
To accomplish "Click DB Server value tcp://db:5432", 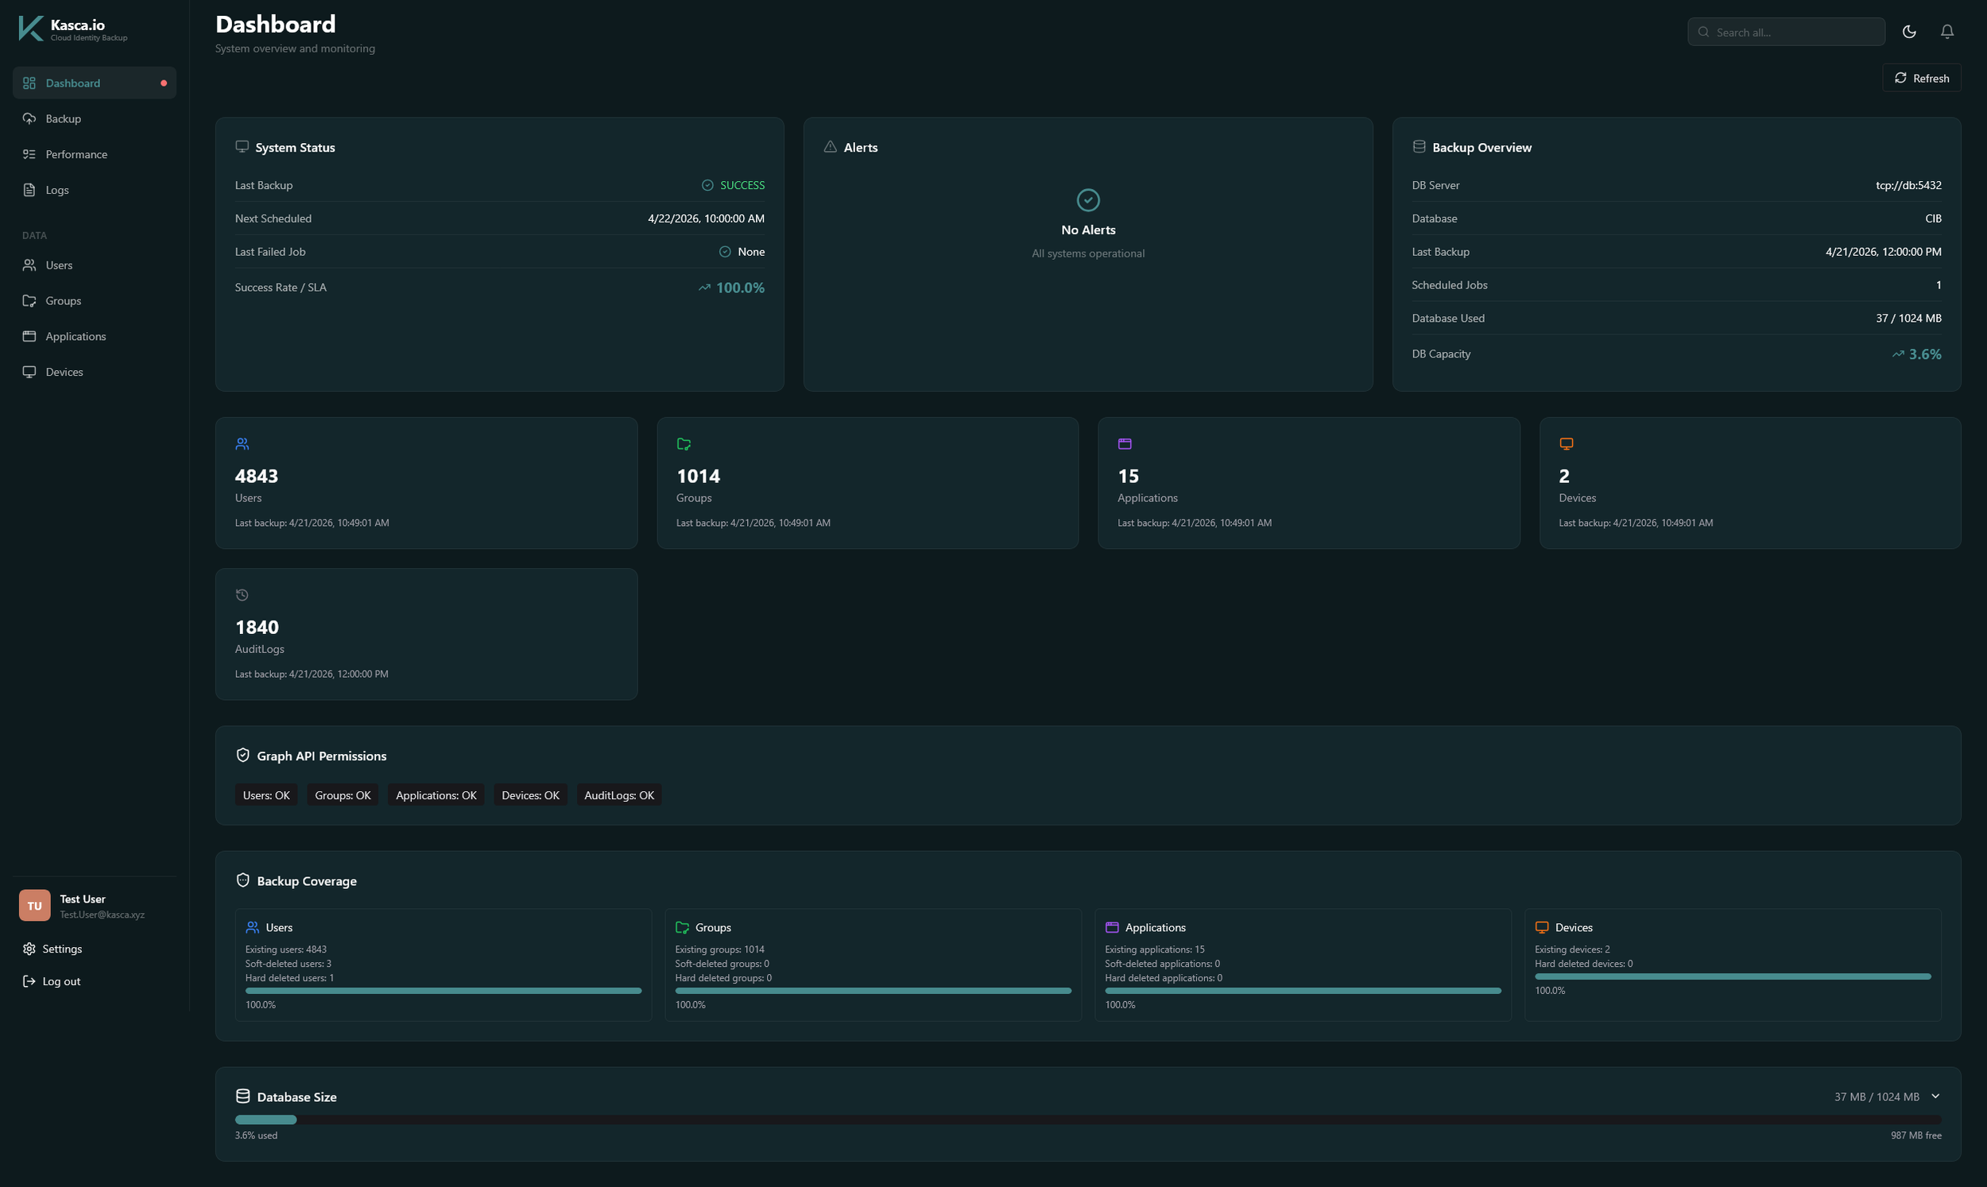I will point(1908,185).
